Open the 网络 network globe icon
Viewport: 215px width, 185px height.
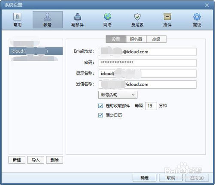pos(107,20)
